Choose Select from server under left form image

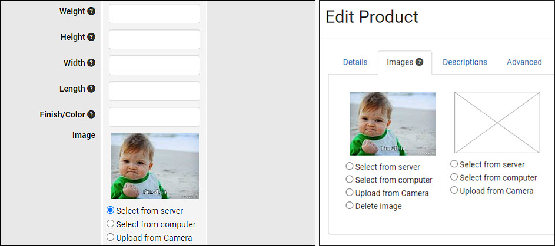click(x=111, y=210)
